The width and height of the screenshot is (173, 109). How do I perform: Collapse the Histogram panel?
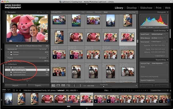click(x=168, y=12)
